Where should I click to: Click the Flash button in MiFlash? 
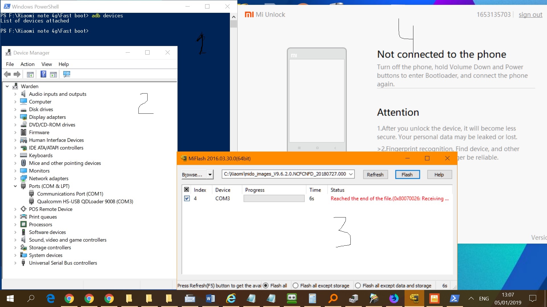[x=407, y=175]
